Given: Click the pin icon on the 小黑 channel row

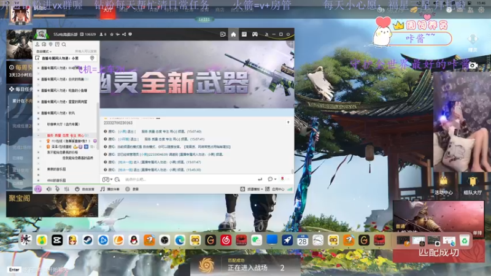Looking at the screenshot, I should coord(92,58).
